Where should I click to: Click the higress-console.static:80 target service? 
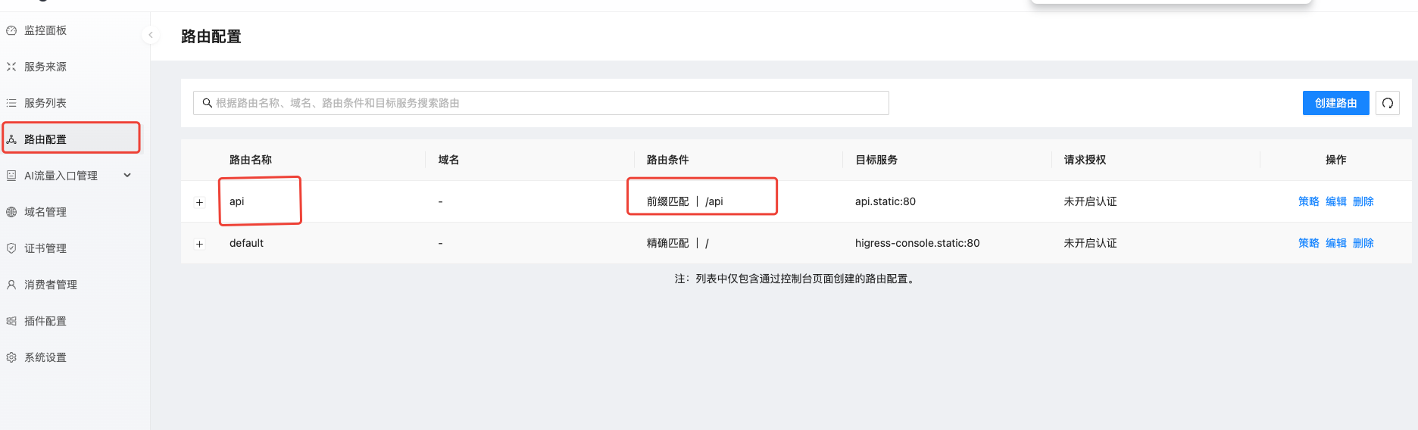coord(917,243)
